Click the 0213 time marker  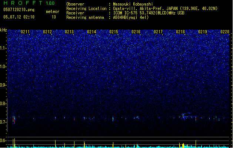69,32
